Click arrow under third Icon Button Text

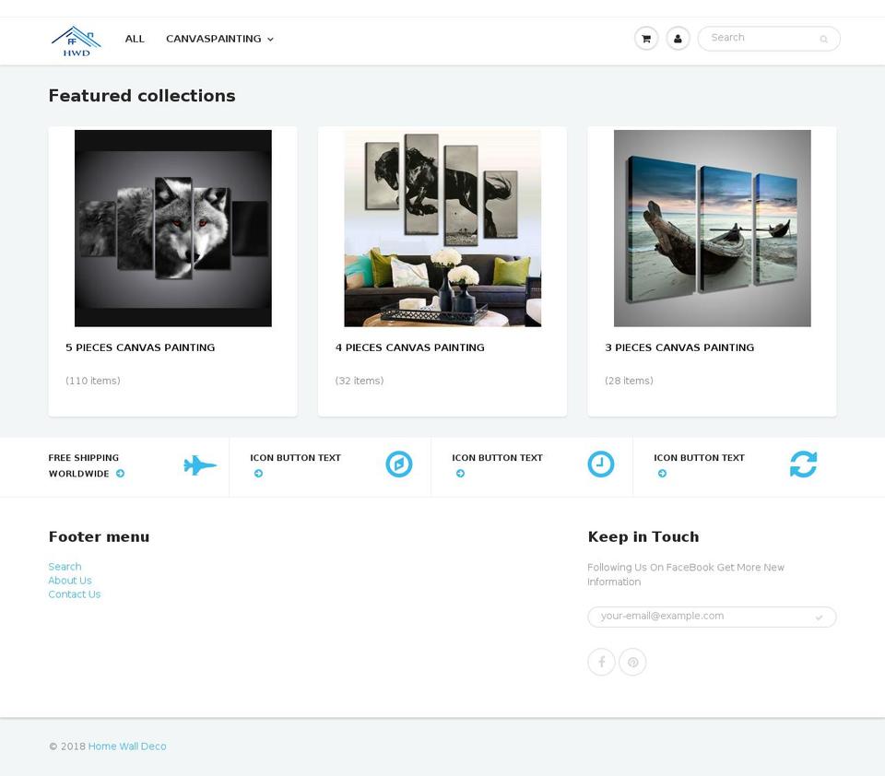click(x=663, y=474)
